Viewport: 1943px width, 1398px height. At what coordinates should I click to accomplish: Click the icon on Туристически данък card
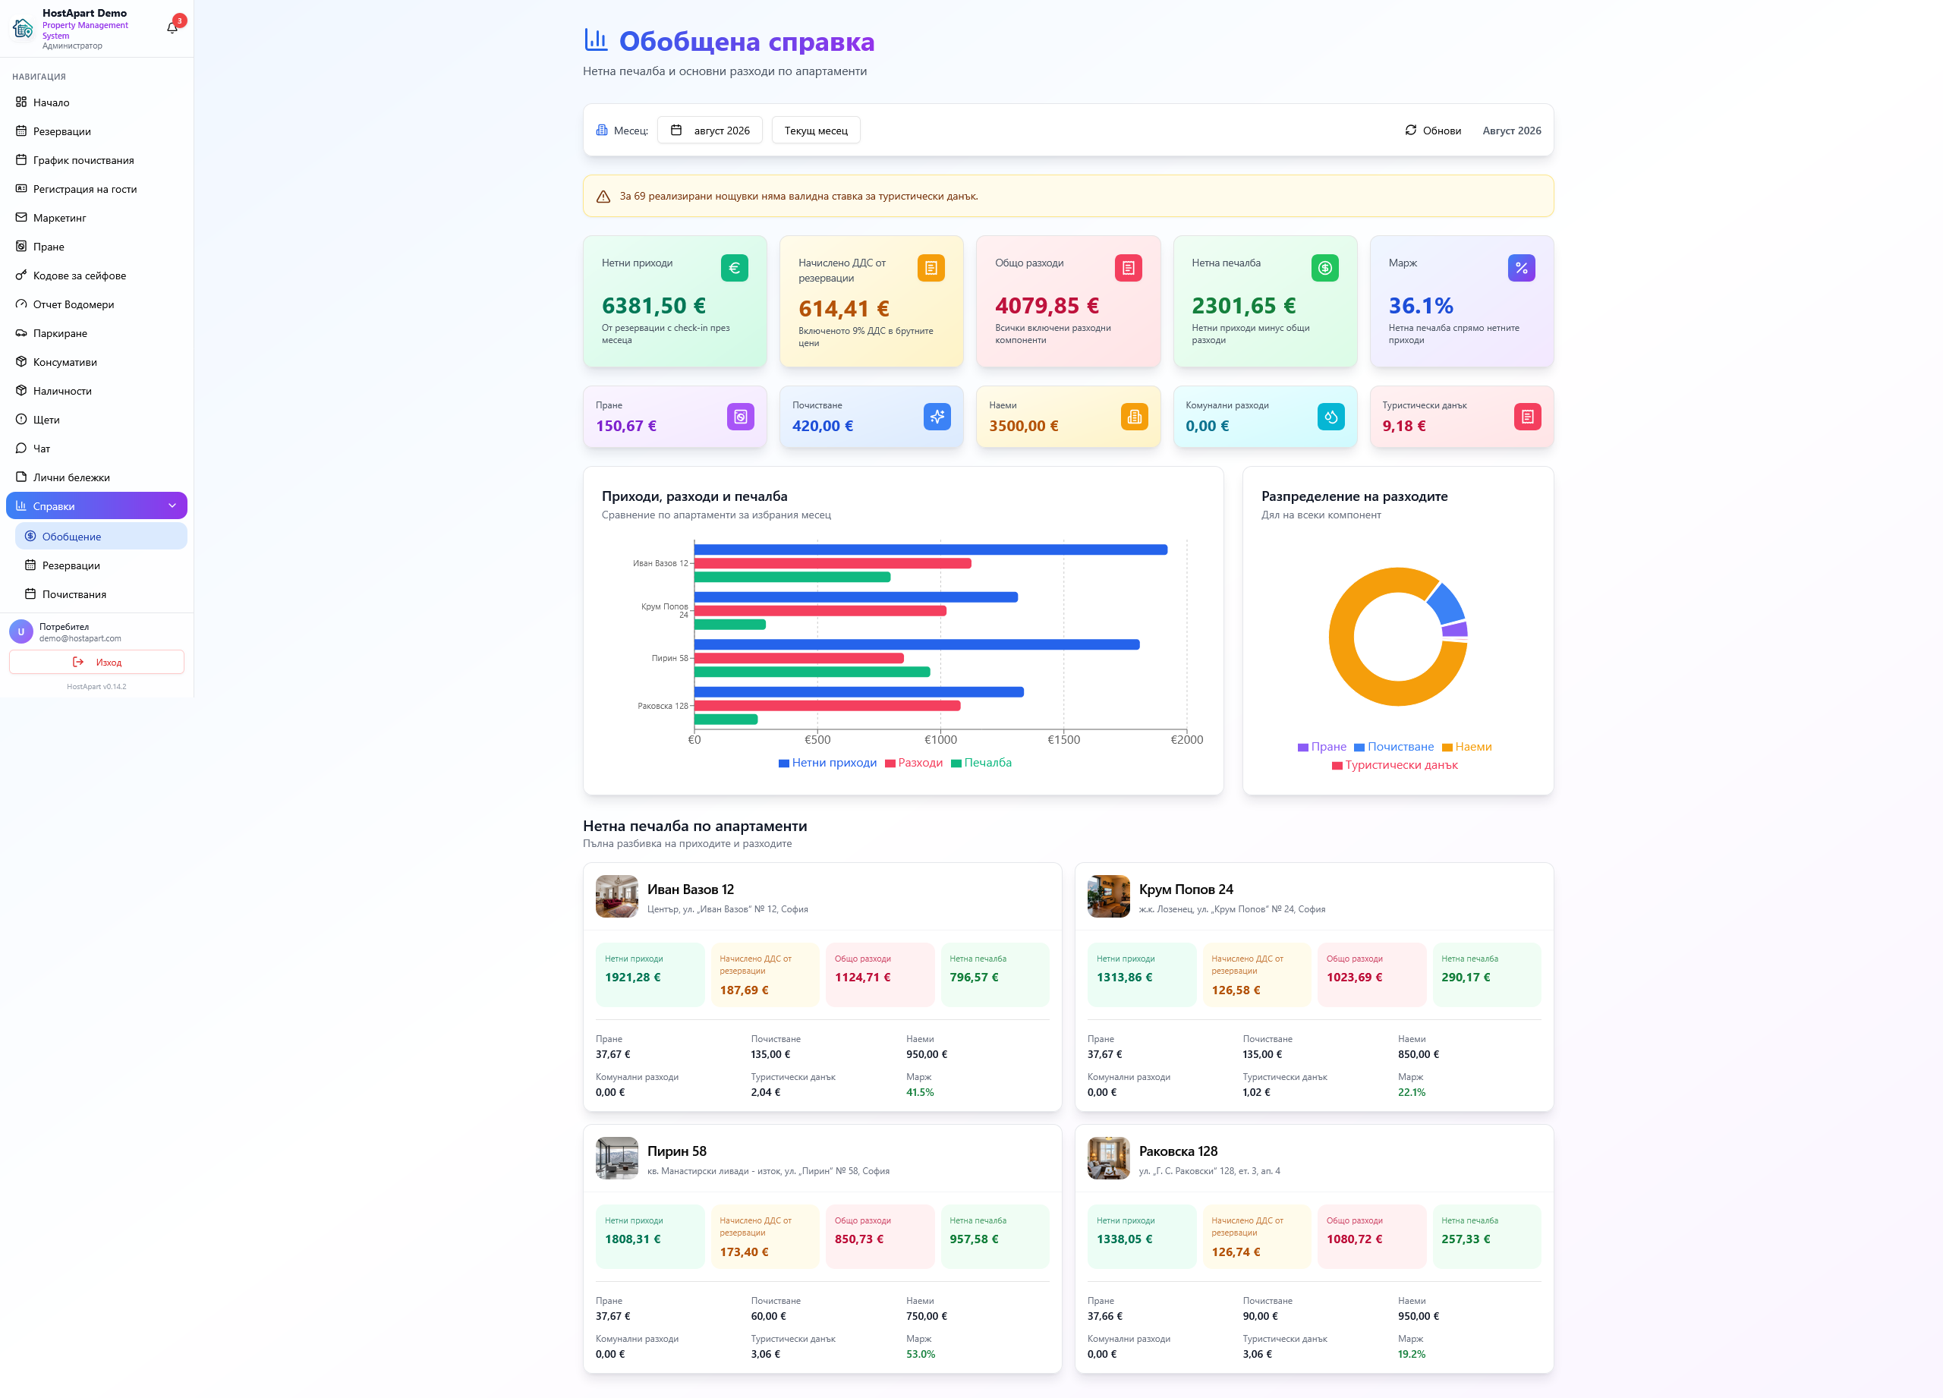tap(1526, 417)
